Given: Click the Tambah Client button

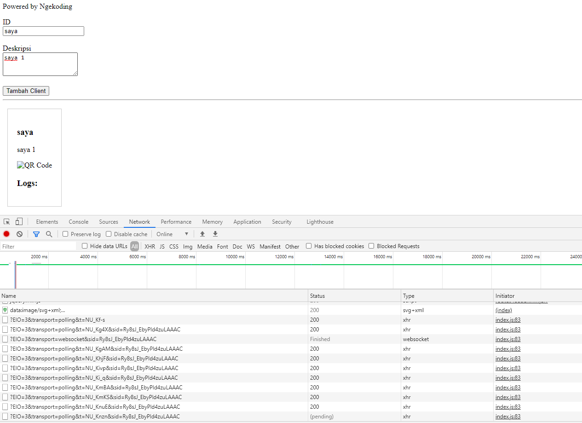Looking at the screenshot, I should 26,91.
